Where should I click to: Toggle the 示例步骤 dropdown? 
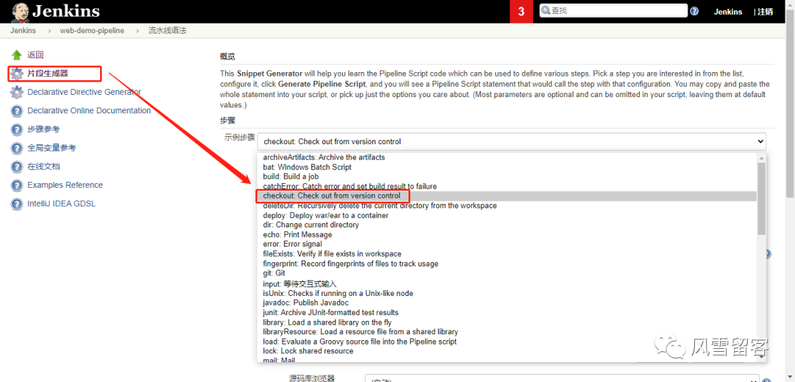pos(512,141)
